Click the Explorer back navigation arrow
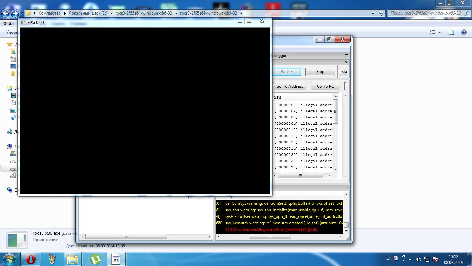 pos(6,13)
